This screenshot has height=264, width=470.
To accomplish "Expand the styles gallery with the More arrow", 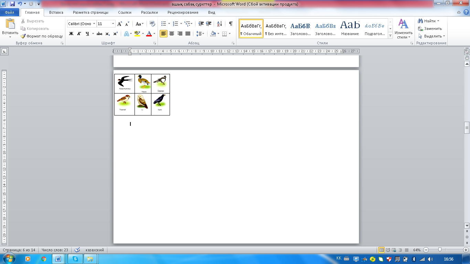I will [x=390, y=36].
